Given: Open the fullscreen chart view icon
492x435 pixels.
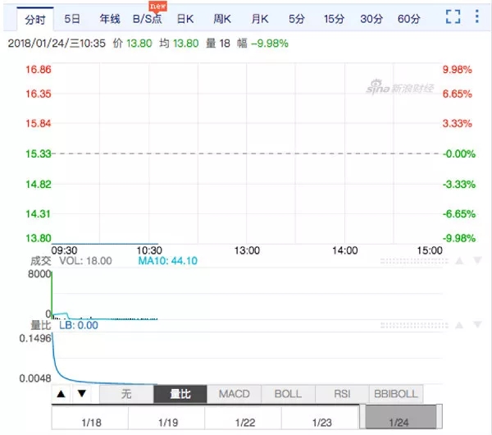Looking at the screenshot, I should pos(453,17).
